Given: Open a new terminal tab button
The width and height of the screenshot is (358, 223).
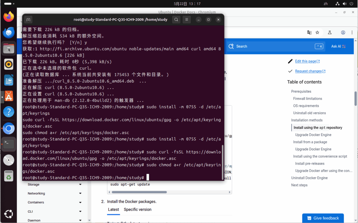Looking at the screenshot, I should 28,20.
